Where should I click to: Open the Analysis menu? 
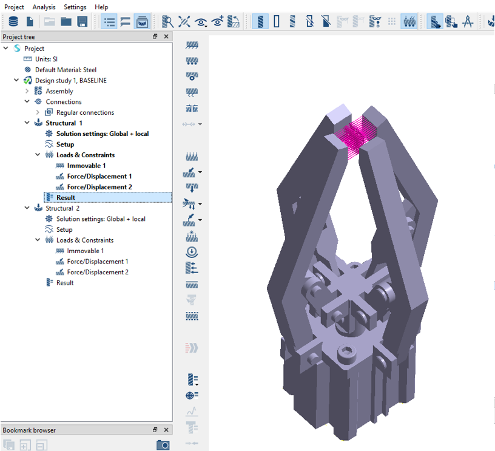pos(44,7)
